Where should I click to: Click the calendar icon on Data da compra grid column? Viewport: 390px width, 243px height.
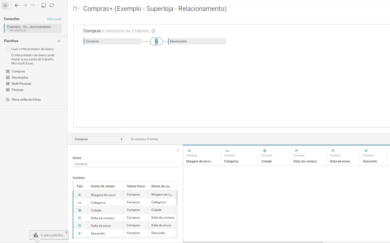[x=297, y=151]
